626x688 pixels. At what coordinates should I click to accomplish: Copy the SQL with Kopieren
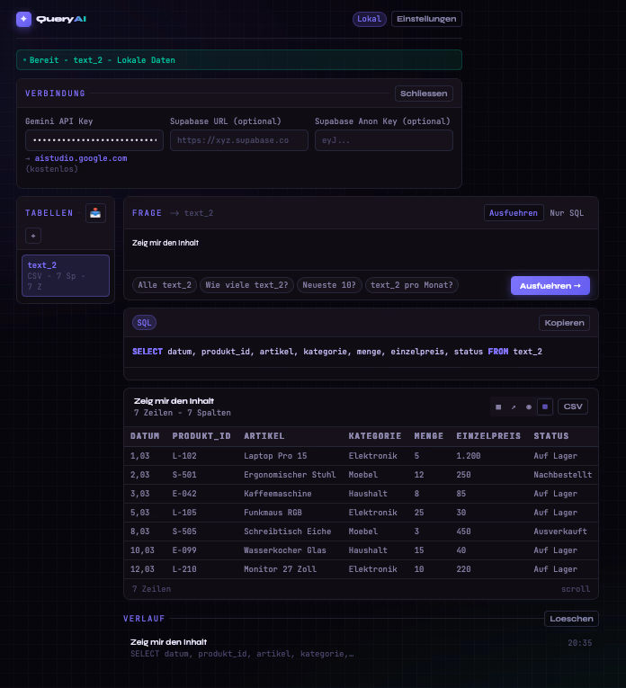(564, 323)
